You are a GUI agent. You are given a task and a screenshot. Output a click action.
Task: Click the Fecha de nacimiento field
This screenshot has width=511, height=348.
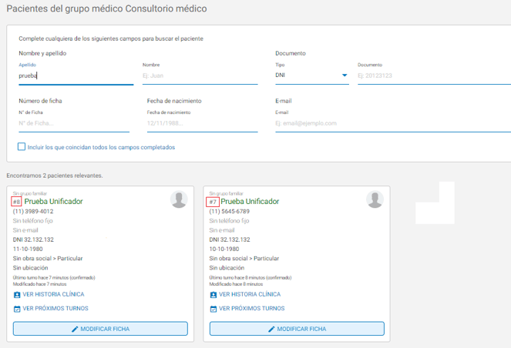tap(202, 123)
